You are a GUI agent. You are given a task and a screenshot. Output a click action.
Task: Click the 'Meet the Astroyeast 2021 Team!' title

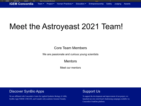(66, 26)
